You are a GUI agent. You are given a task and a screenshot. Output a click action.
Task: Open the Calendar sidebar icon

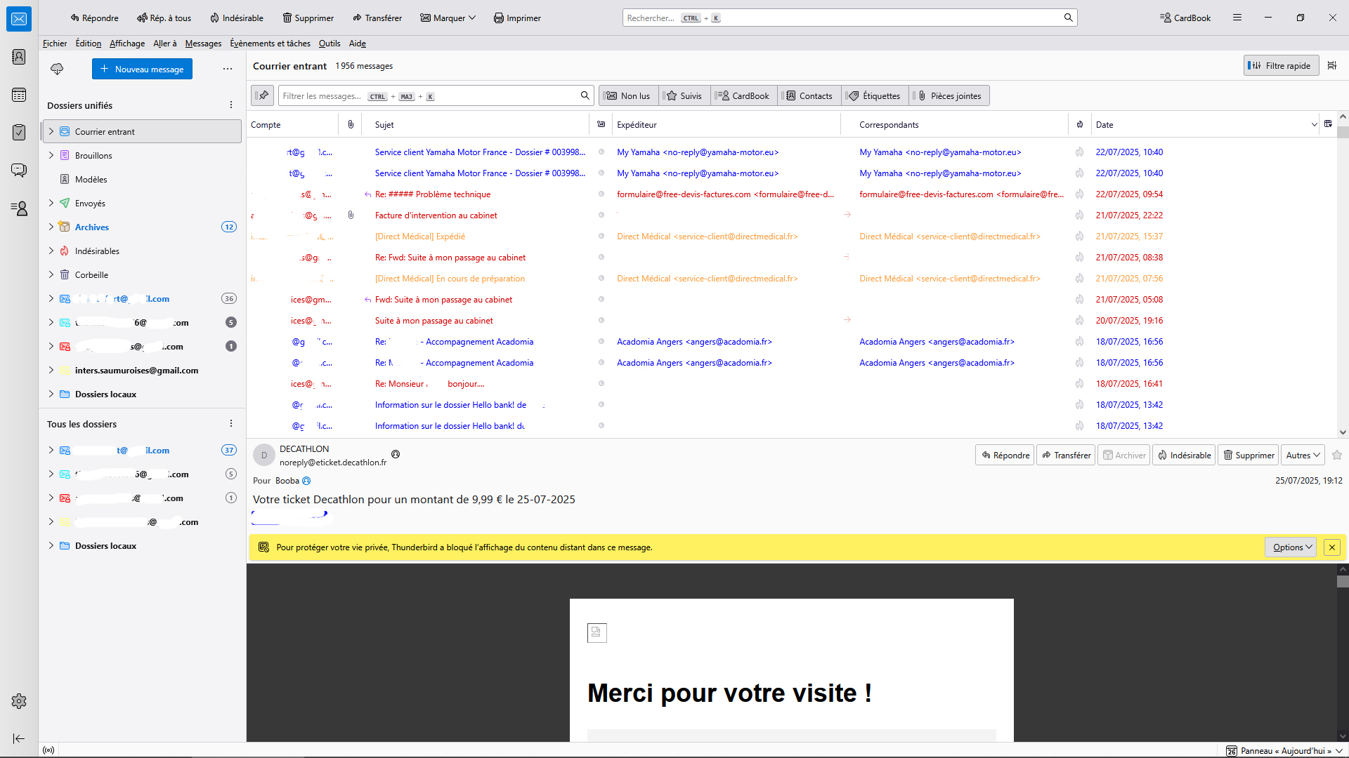pos(19,95)
